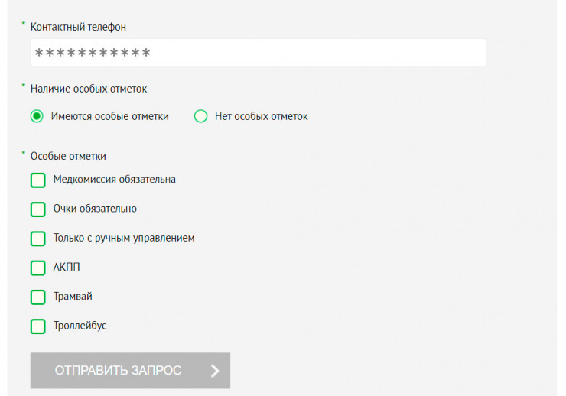
Task: Click the Только с ручным управлением text
Action: [124, 238]
